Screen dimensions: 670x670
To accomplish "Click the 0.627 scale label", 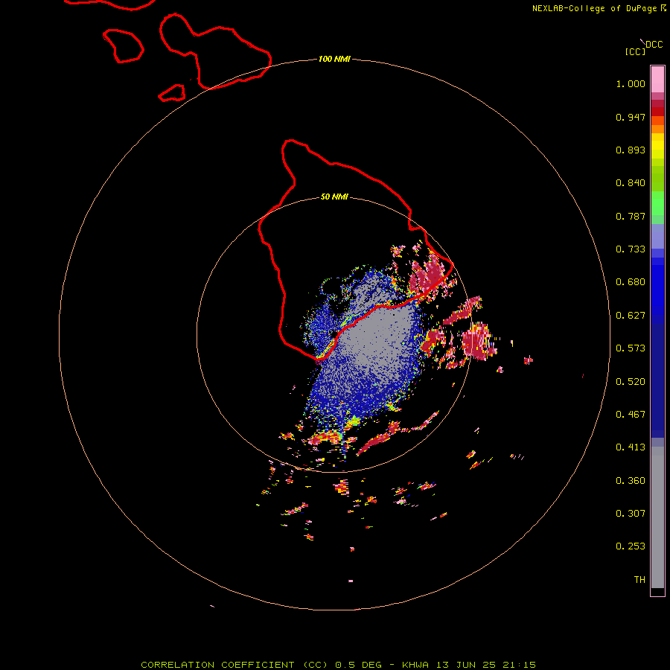I will point(631,316).
